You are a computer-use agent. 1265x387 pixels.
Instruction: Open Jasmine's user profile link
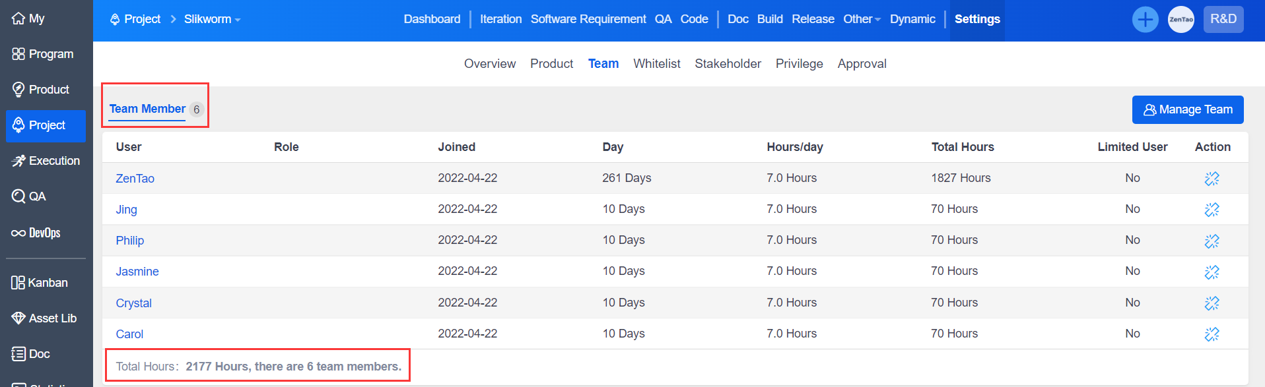point(137,272)
